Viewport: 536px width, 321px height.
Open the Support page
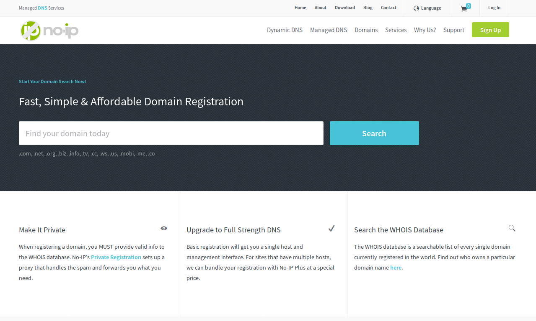pyautogui.click(x=453, y=30)
